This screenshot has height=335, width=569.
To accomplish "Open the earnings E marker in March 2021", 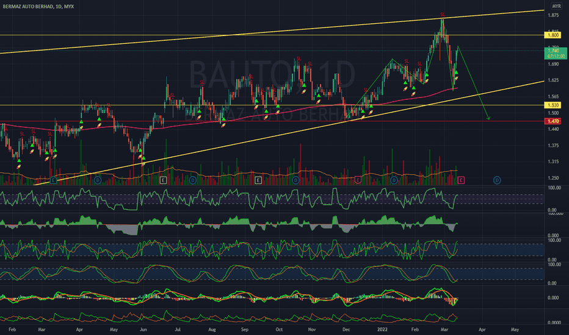I will tap(53, 180).
